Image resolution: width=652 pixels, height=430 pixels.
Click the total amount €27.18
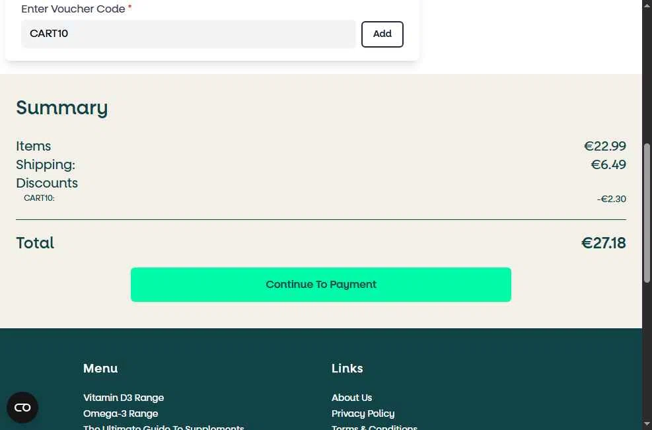[x=603, y=243]
